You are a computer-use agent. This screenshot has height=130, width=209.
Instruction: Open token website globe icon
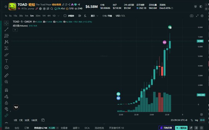coord(40,9)
